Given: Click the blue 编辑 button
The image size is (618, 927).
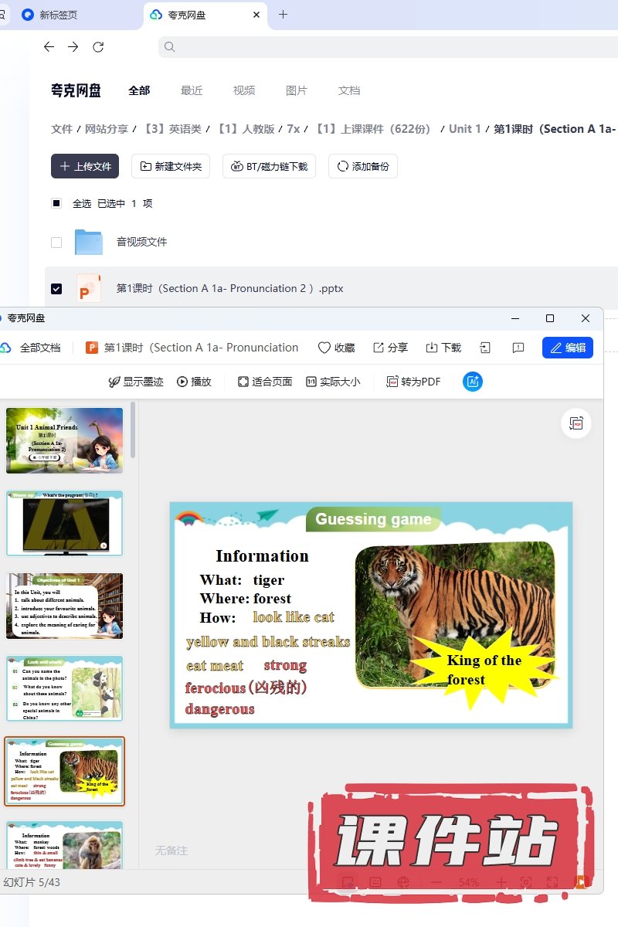Looking at the screenshot, I should click(x=568, y=348).
